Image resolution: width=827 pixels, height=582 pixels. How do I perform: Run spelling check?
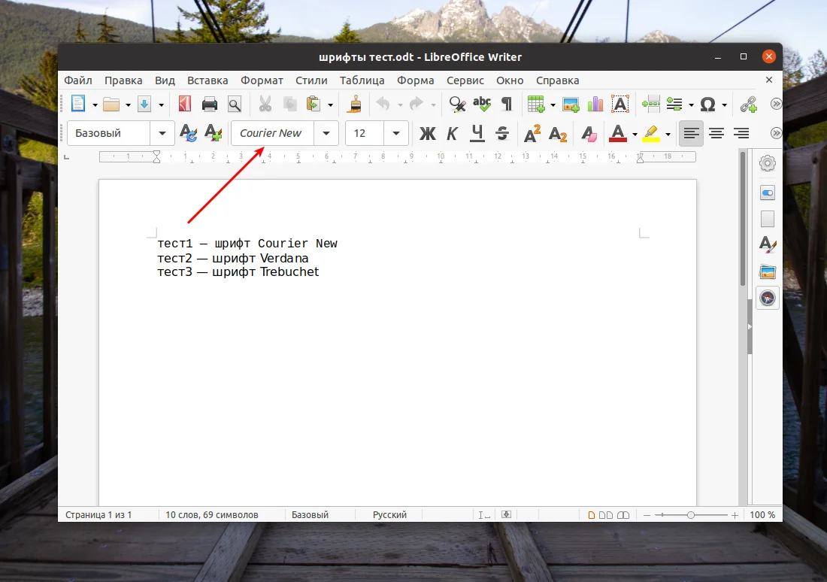click(481, 104)
